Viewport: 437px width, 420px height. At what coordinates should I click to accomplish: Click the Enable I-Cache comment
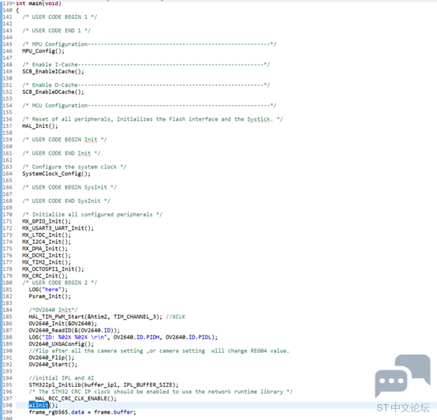(x=146, y=65)
